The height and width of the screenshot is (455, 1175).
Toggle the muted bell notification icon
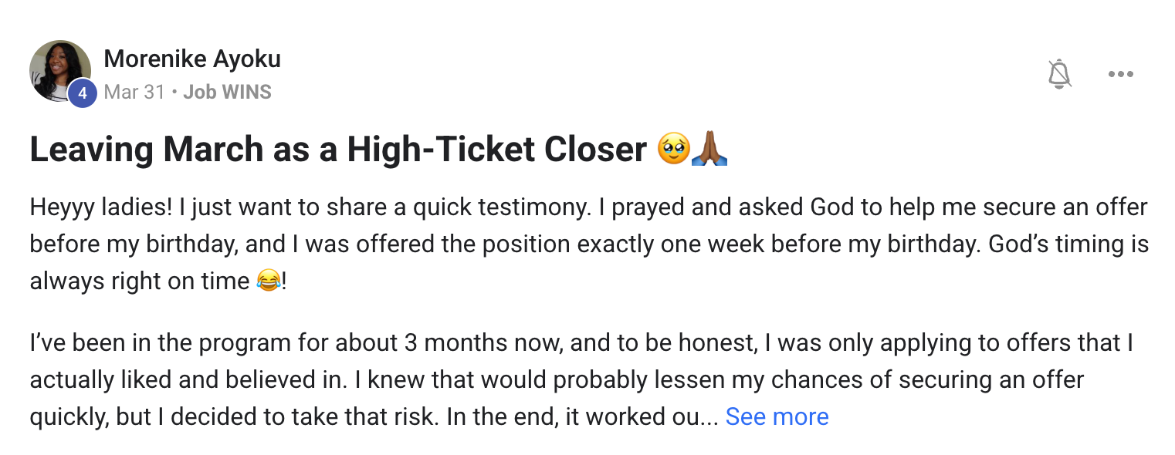pos(1060,74)
